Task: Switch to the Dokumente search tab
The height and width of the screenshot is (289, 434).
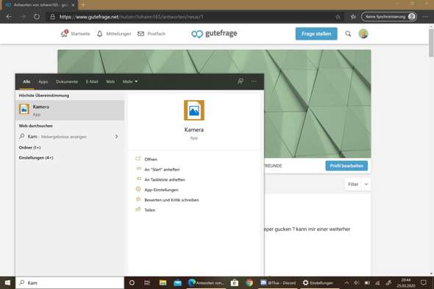Action: point(67,82)
